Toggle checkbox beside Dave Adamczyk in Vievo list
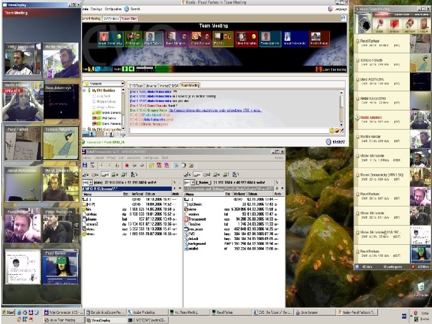 [x=357, y=79]
